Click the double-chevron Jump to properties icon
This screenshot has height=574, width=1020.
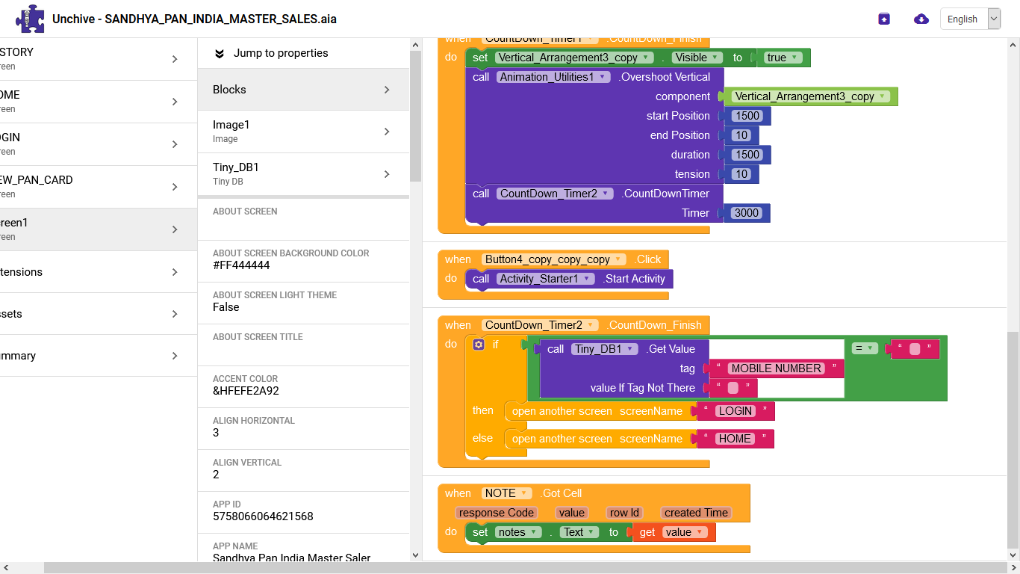(220, 53)
